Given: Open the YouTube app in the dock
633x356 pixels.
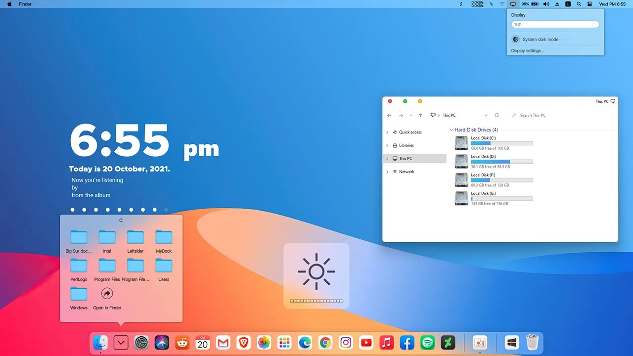Looking at the screenshot, I should pos(366,342).
